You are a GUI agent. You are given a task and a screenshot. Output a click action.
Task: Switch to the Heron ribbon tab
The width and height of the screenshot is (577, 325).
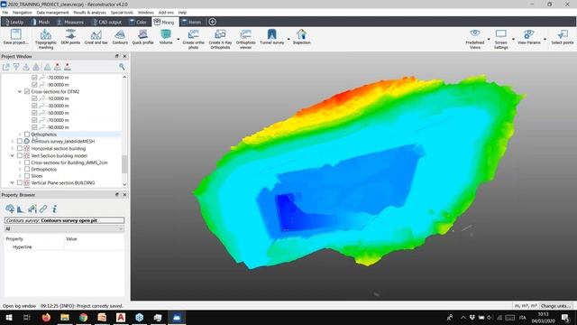click(191, 22)
